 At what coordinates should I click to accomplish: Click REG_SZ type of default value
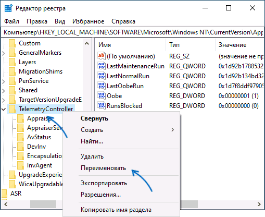click(x=180, y=56)
